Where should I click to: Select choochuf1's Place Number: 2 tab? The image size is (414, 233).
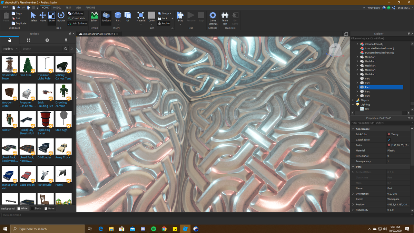tap(99, 34)
